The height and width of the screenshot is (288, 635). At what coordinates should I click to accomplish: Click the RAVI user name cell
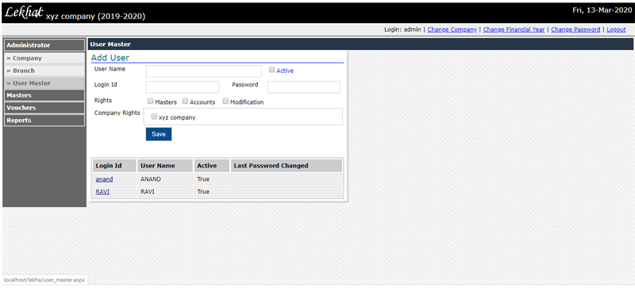click(x=165, y=191)
